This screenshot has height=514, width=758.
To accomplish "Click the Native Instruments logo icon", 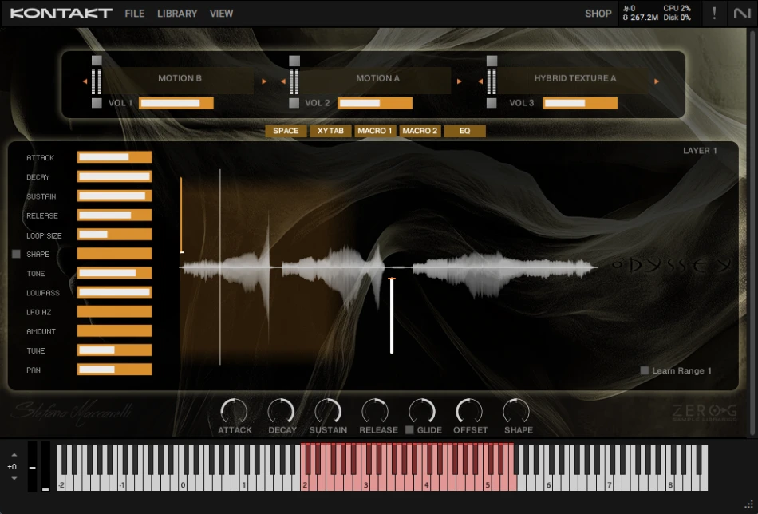I will point(744,13).
